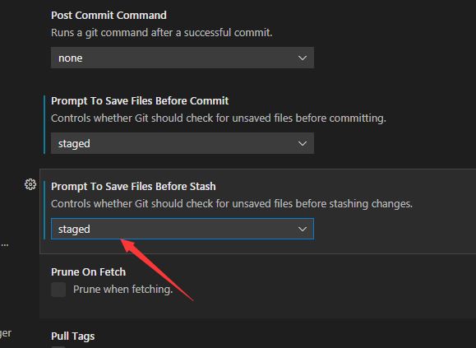
Task: Select the Prompt To Save Files Before Stash title
Action: (x=133, y=187)
